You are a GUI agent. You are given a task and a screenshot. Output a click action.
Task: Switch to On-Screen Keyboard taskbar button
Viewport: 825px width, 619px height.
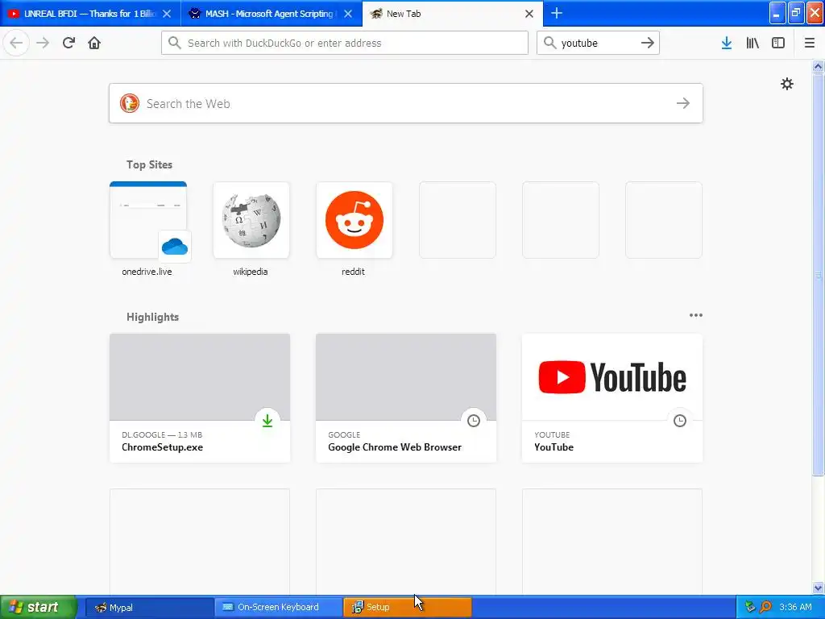(278, 608)
